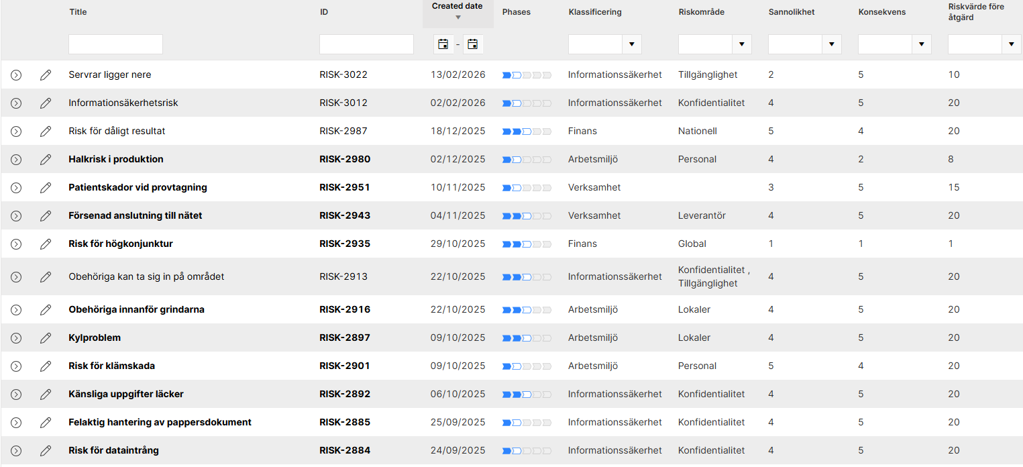The width and height of the screenshot is (1023, 467).
Task: Edit the Risk för högkonjunktur entry
Action: pos(46,244)
